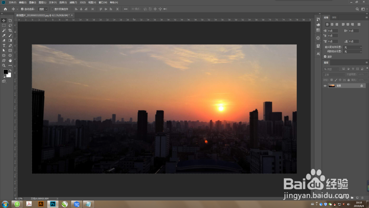Open the Filter menu

[x=73, y=2]
